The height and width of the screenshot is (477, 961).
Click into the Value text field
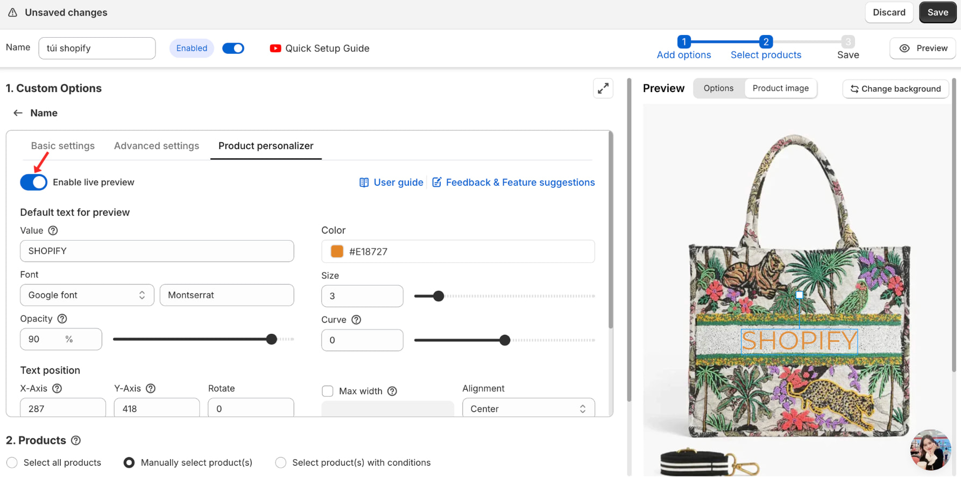tap(157, 251)
